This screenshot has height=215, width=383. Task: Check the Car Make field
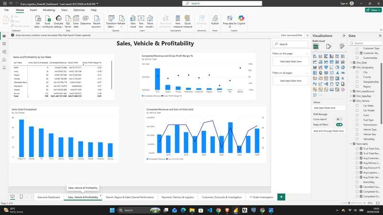tap(357, 106)
